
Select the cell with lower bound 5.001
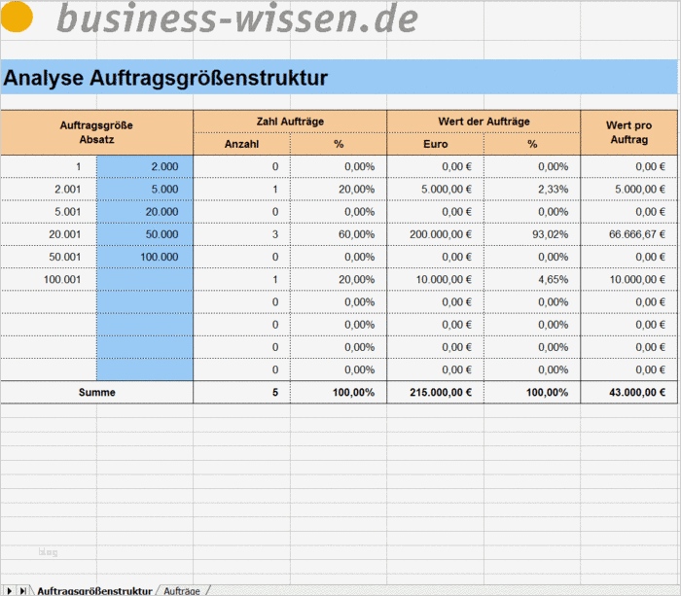49,212
